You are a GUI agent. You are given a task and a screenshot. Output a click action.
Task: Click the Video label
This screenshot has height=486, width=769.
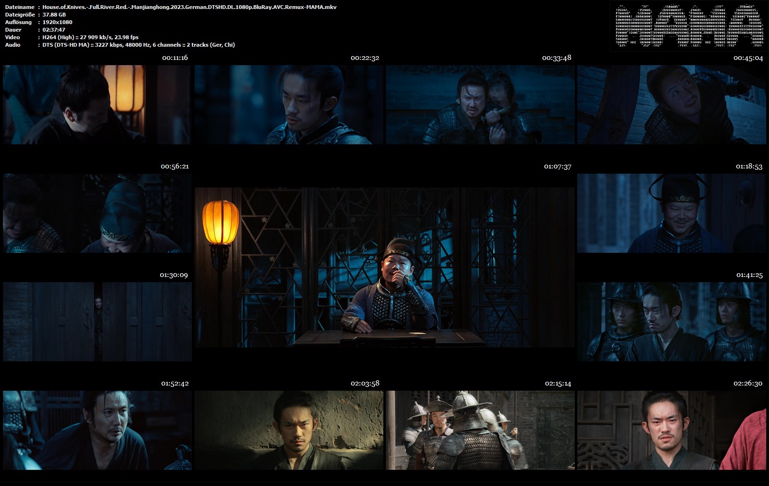(x=12, y=37)
